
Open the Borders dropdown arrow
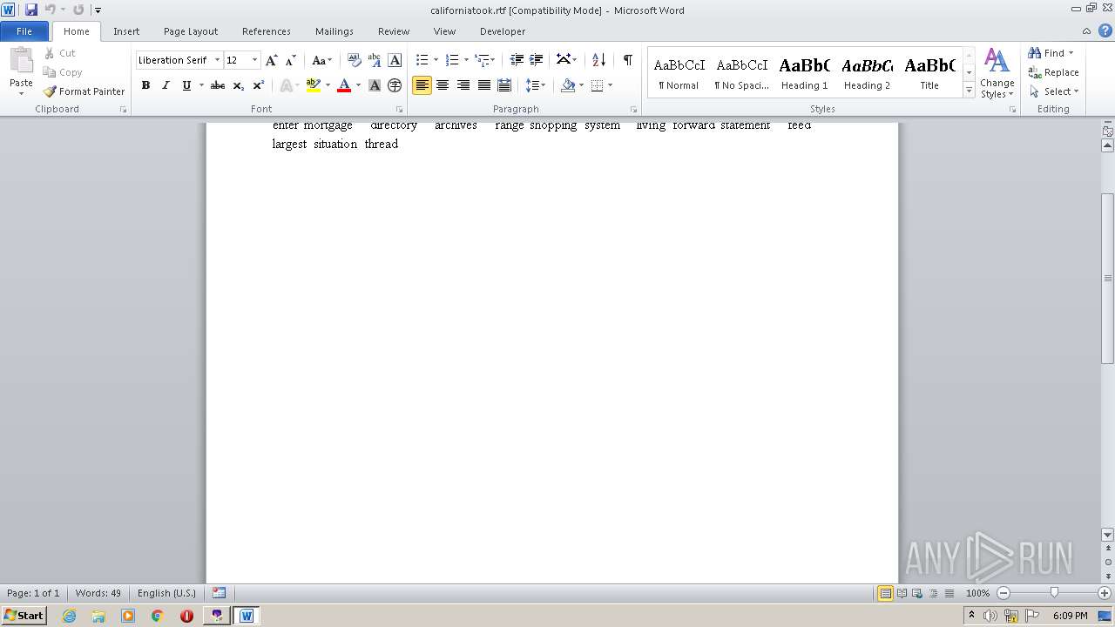click(610, 85)
